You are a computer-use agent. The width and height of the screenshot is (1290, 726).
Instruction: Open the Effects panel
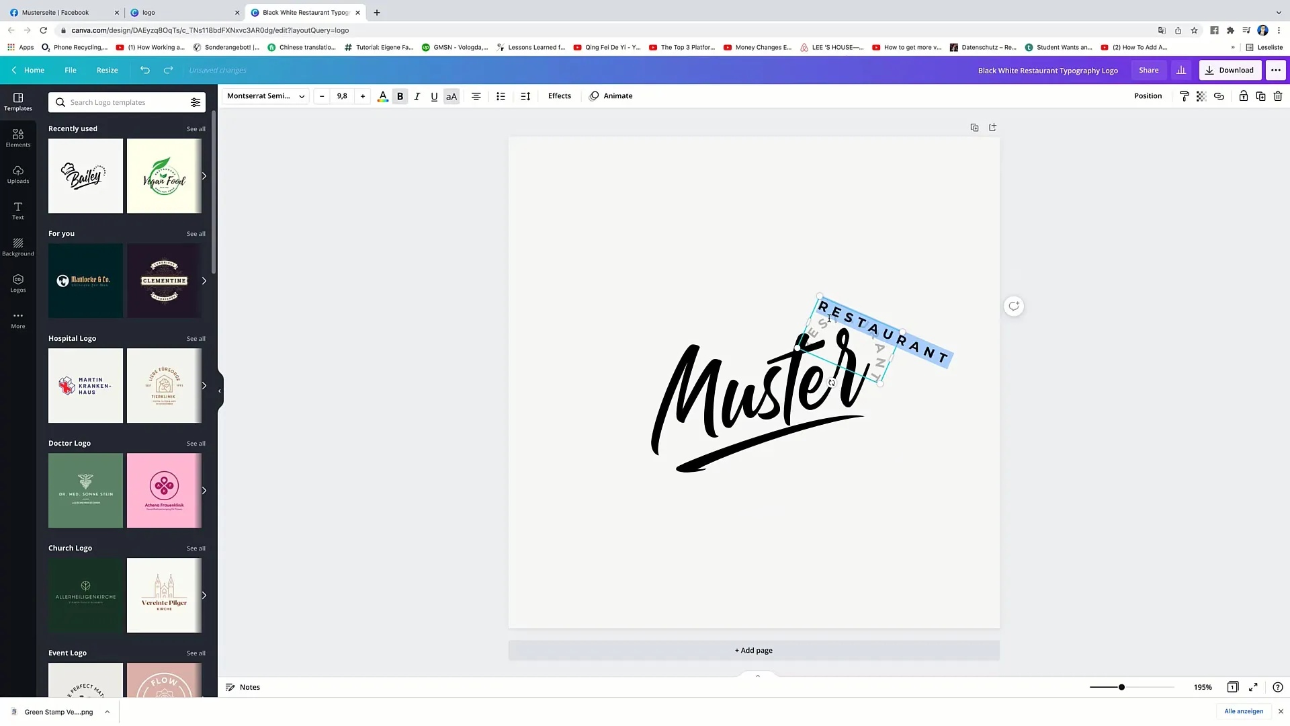click(560, 96)
